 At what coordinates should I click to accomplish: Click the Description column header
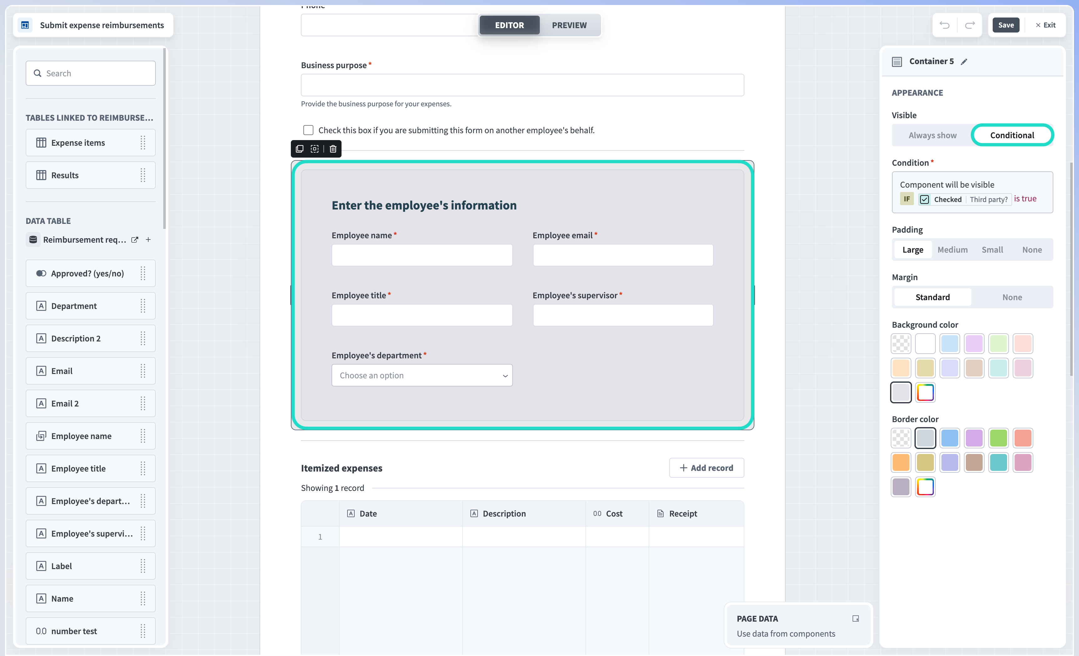pos(524,513)
